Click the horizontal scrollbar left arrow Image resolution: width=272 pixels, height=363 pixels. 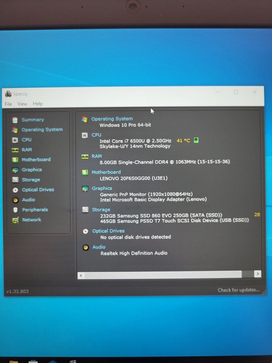click(81, 276)
